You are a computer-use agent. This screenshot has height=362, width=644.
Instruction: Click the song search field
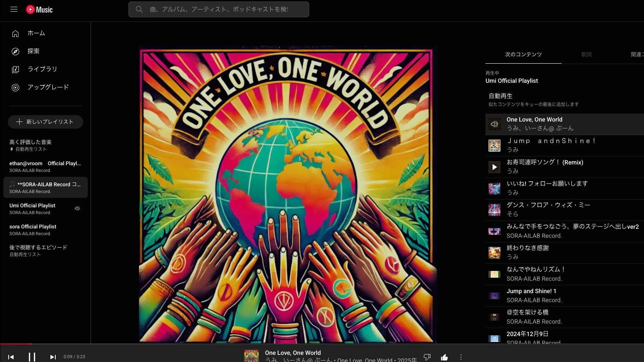[218, 9]
